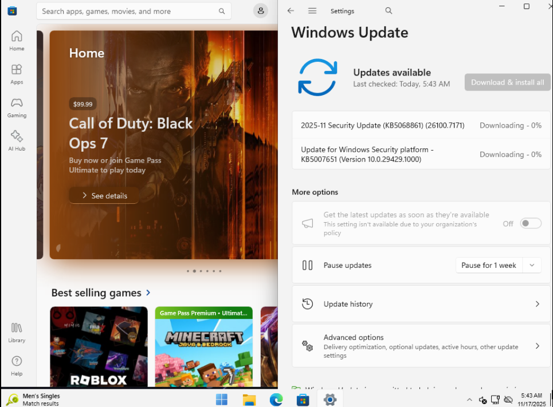Click the Game Pass Premium banner label

coord(203,313)
